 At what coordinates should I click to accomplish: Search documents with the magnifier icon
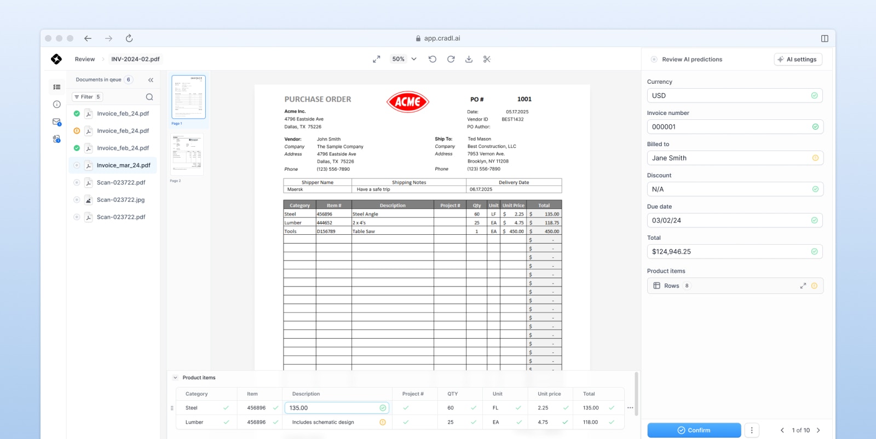(x=149, y=97)
